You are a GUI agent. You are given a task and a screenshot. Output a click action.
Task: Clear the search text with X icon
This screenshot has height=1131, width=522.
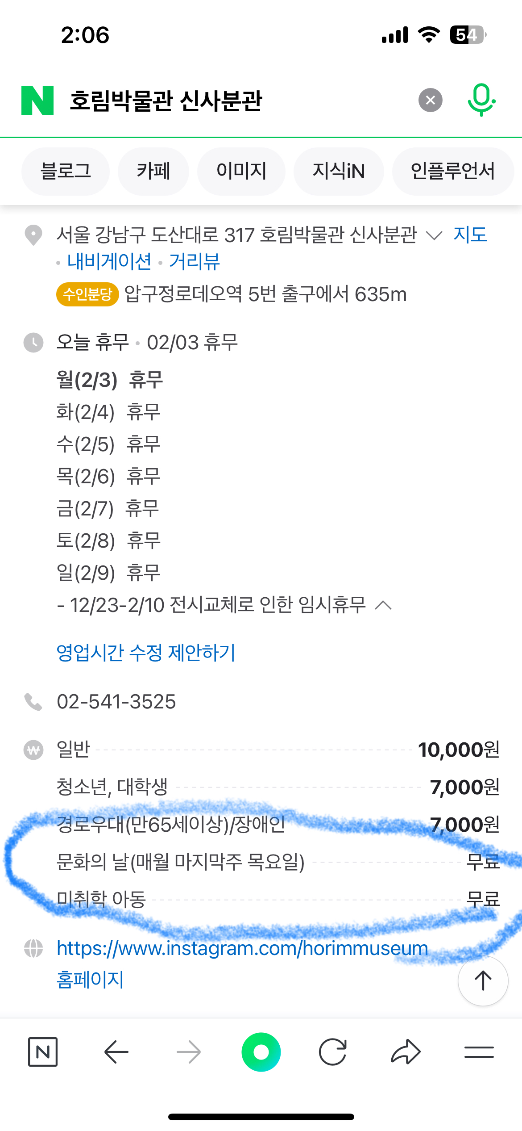[x=430, y=100]
